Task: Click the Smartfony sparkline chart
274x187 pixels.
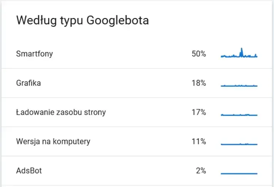Action: click(x=239, y=55)
